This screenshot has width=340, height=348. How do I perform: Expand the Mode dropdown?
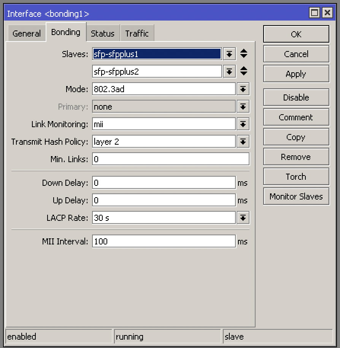point(243,89)
